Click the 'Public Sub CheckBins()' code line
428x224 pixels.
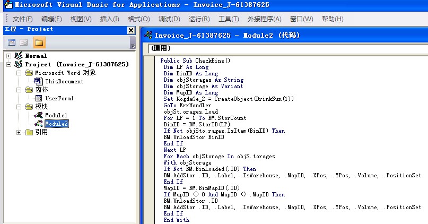click(x=195, y=61)
